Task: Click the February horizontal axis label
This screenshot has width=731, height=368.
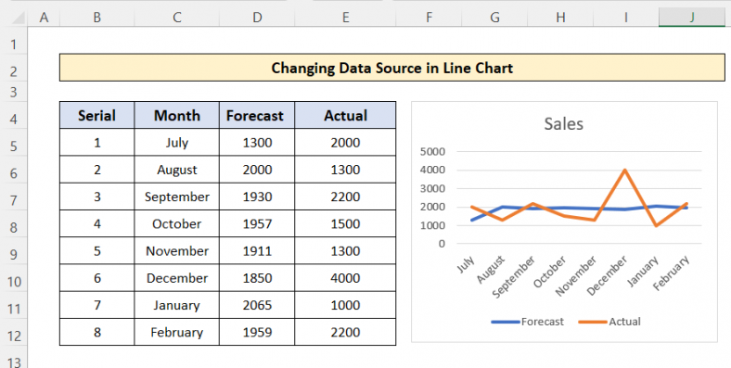Action: [671, 273]
